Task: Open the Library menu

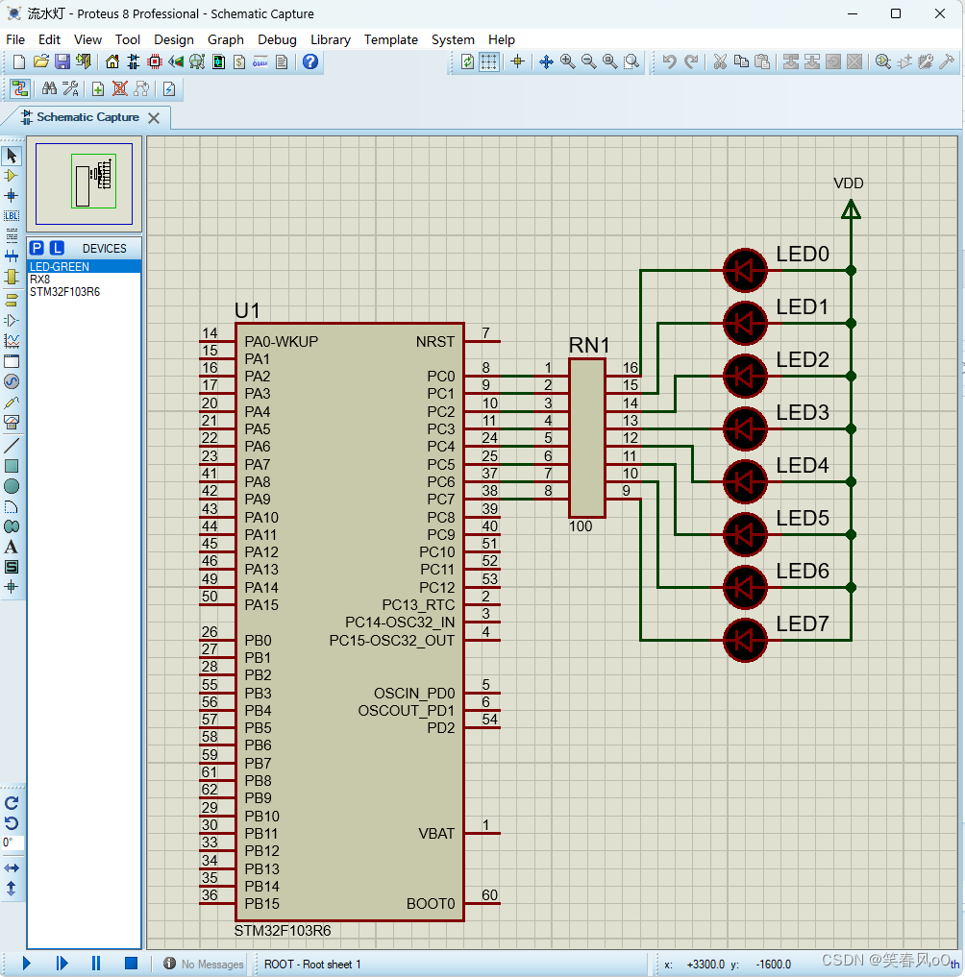Action: point(331,39)
